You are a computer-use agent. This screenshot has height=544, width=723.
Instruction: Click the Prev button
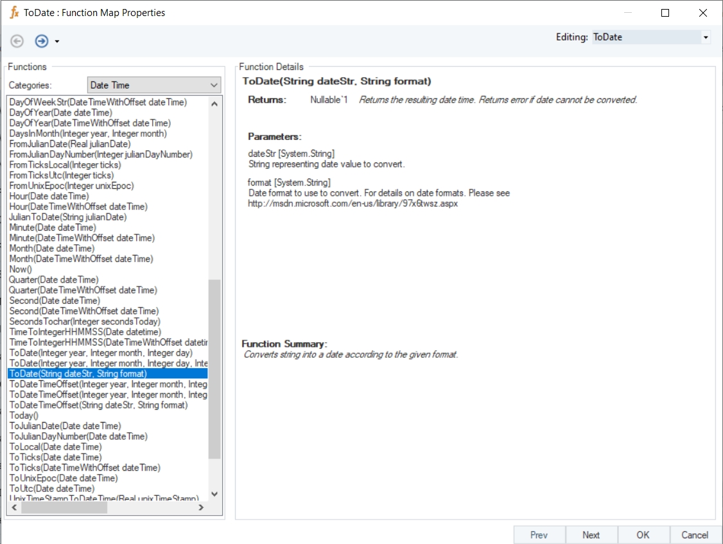[539, 534]
